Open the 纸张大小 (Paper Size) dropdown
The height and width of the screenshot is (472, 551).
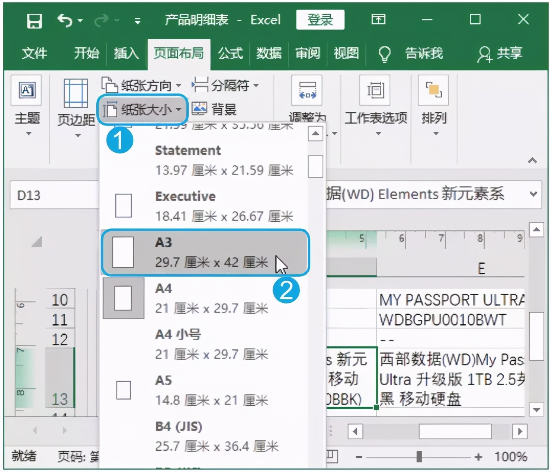(143, 109)
